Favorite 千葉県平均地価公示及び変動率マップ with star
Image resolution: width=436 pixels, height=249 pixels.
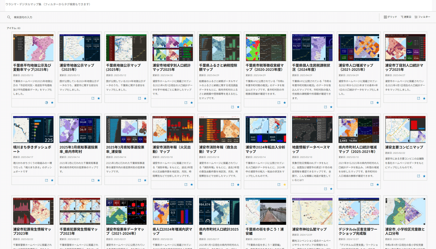(x=52, y=103)
